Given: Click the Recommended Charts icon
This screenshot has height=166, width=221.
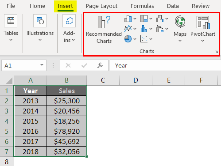Looking at the screenshot, I should 104,22.
